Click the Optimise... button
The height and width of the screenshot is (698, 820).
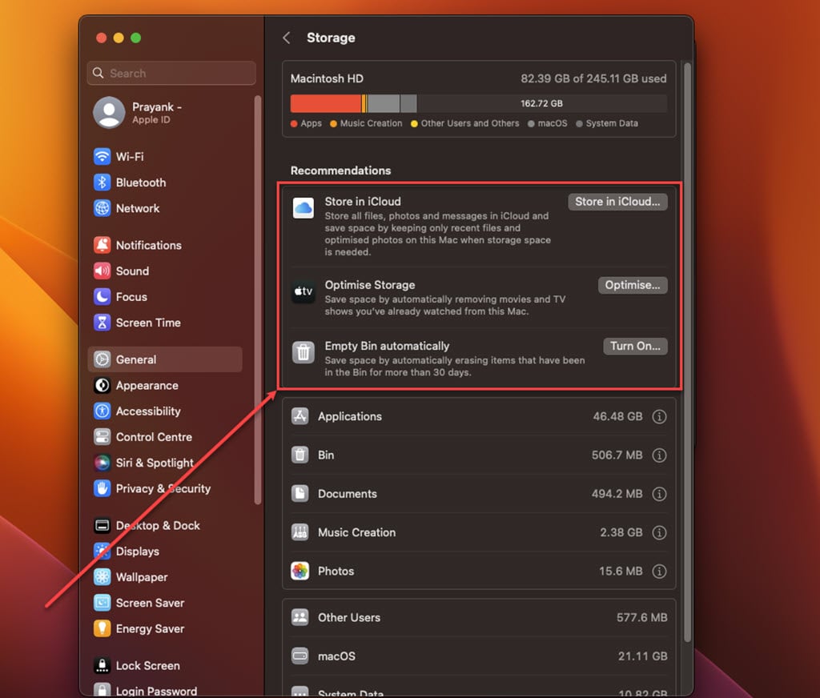coord(633,285)
